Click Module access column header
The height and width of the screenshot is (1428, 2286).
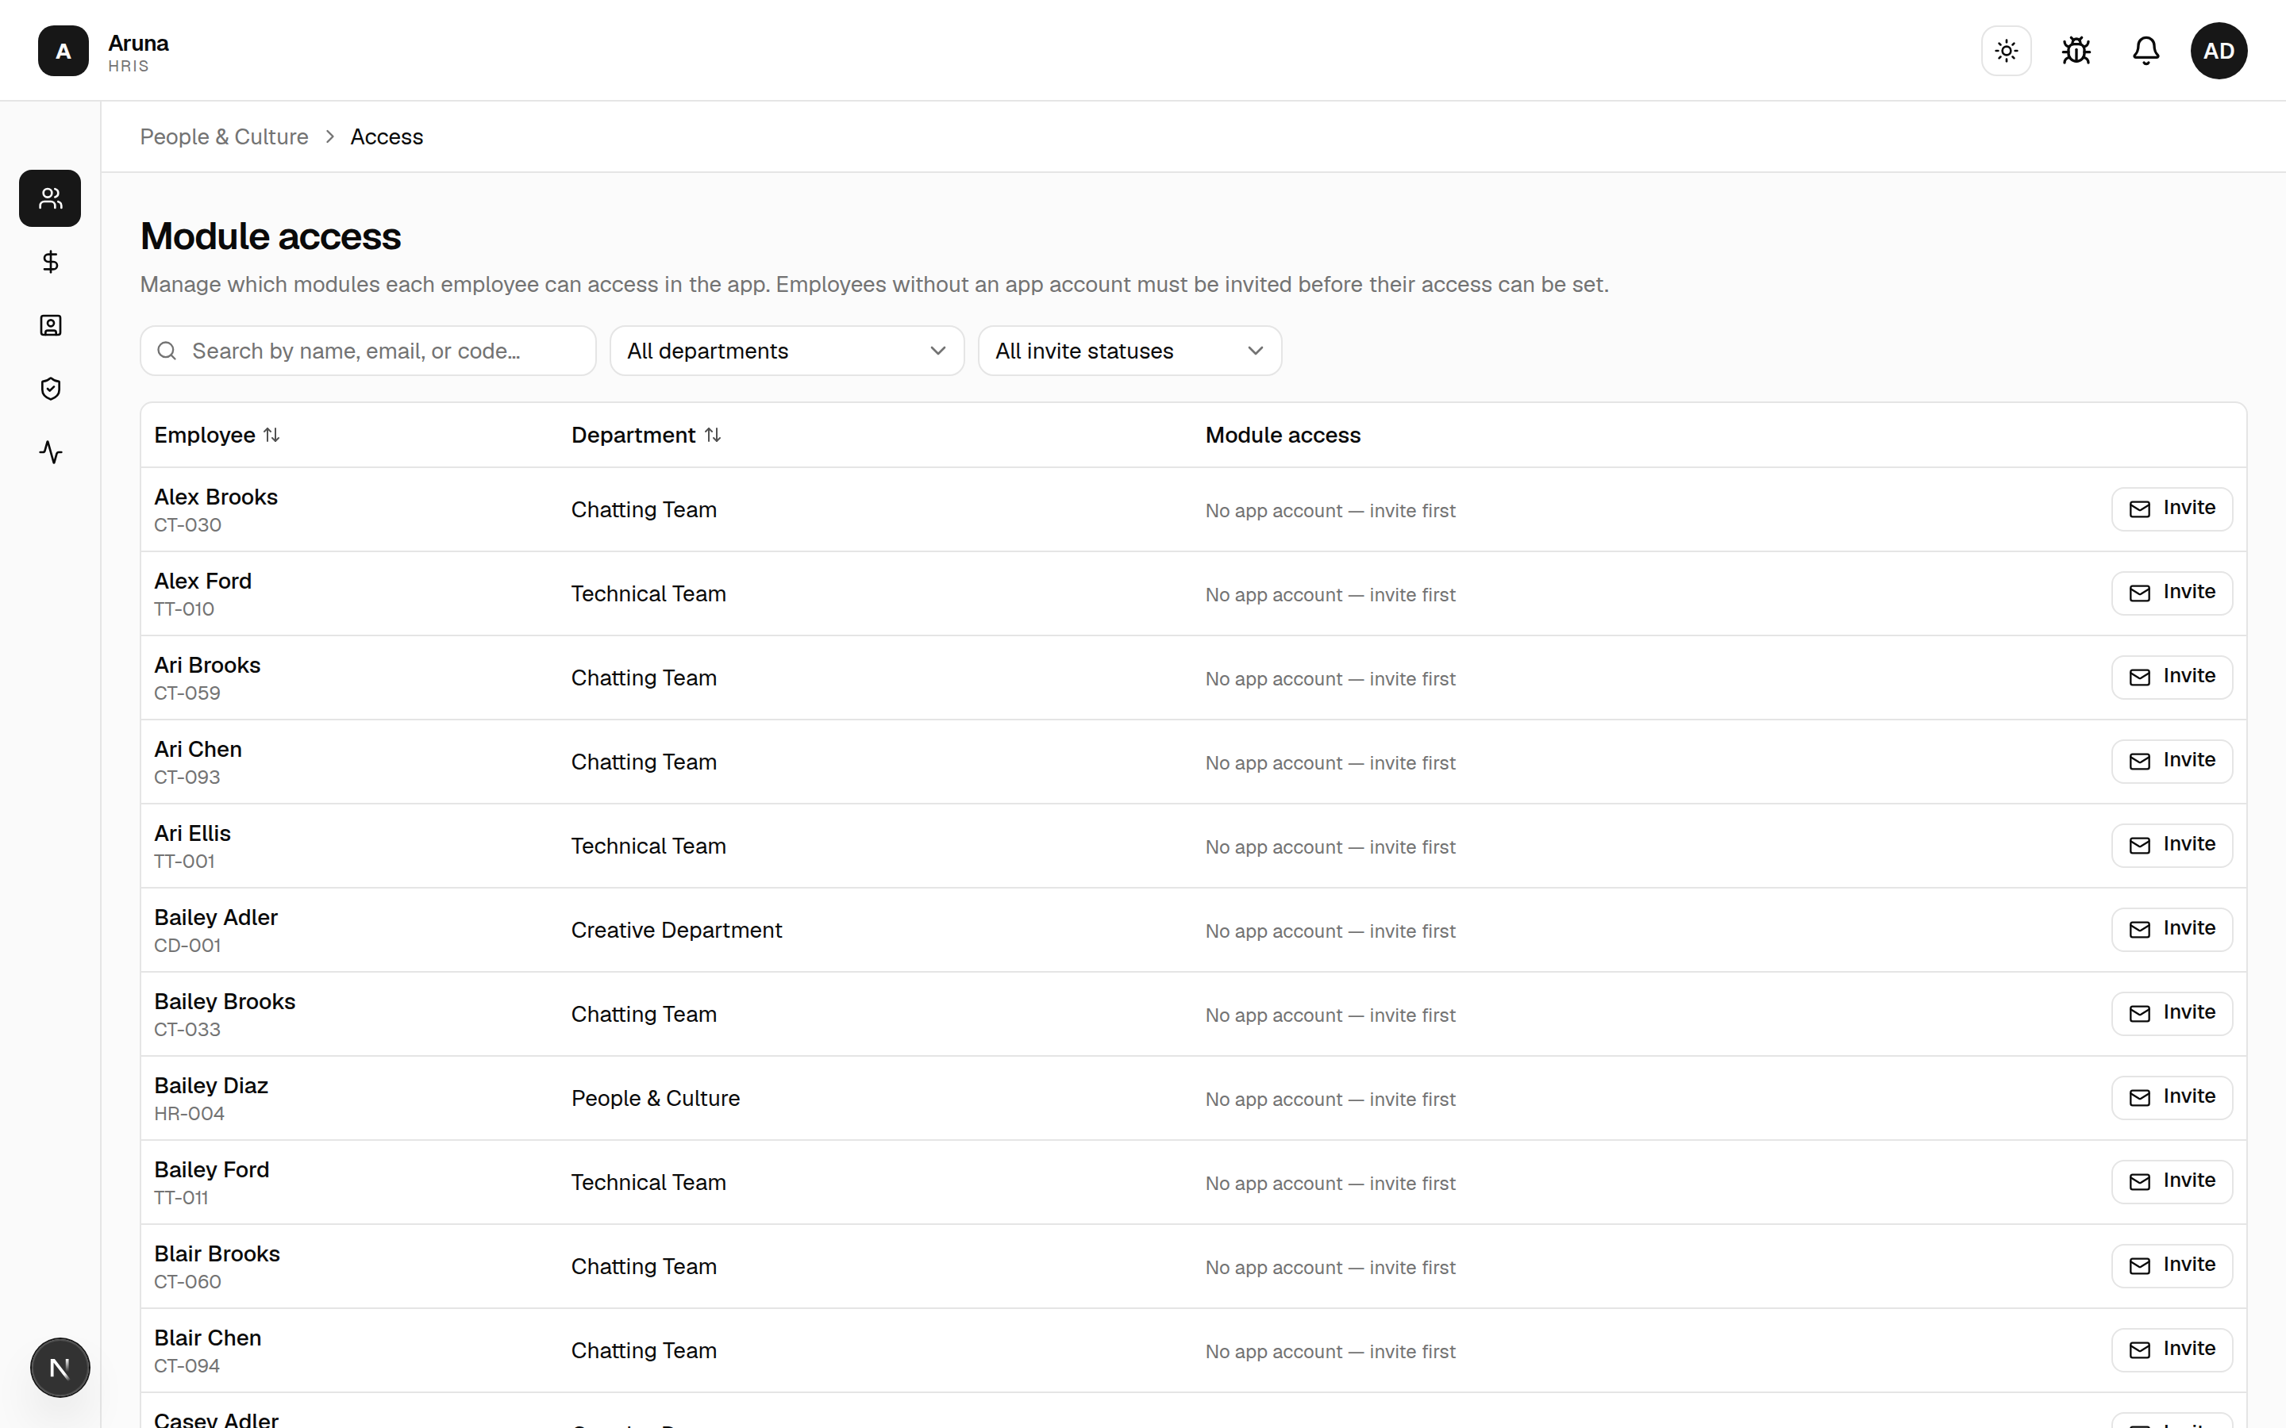coord(1283,436)
